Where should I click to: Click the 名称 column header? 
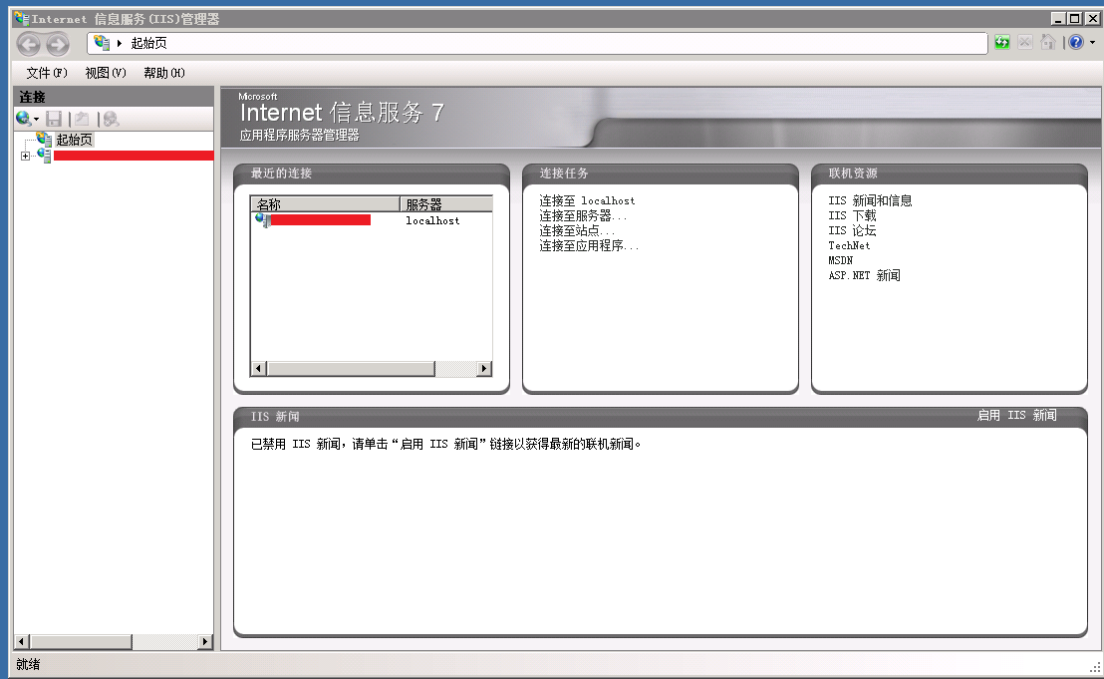point(324,204)
